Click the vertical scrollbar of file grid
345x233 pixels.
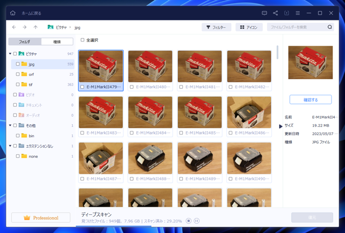click(x=278, y=52)
